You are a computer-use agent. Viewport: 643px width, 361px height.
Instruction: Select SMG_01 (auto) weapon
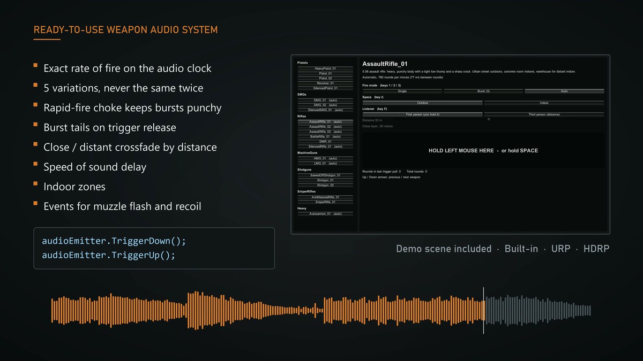(325, 100)
